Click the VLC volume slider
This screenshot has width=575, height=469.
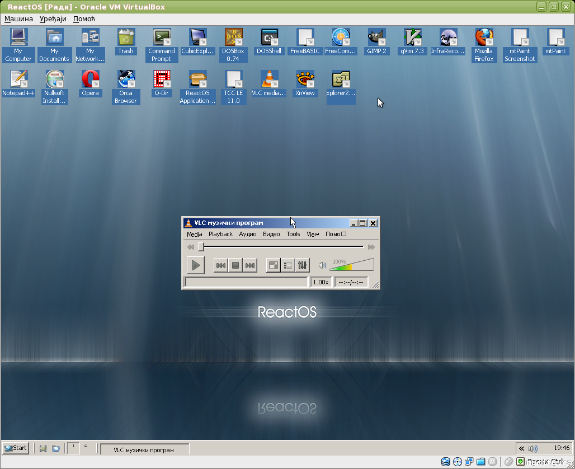(351, 266)
